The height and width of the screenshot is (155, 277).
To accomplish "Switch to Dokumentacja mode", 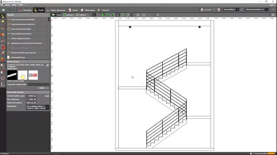I will pos(88,10).
